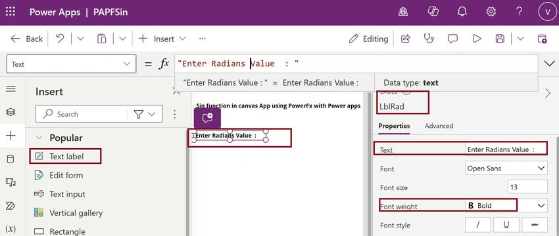Preview the app with play icon

[477, 39]
